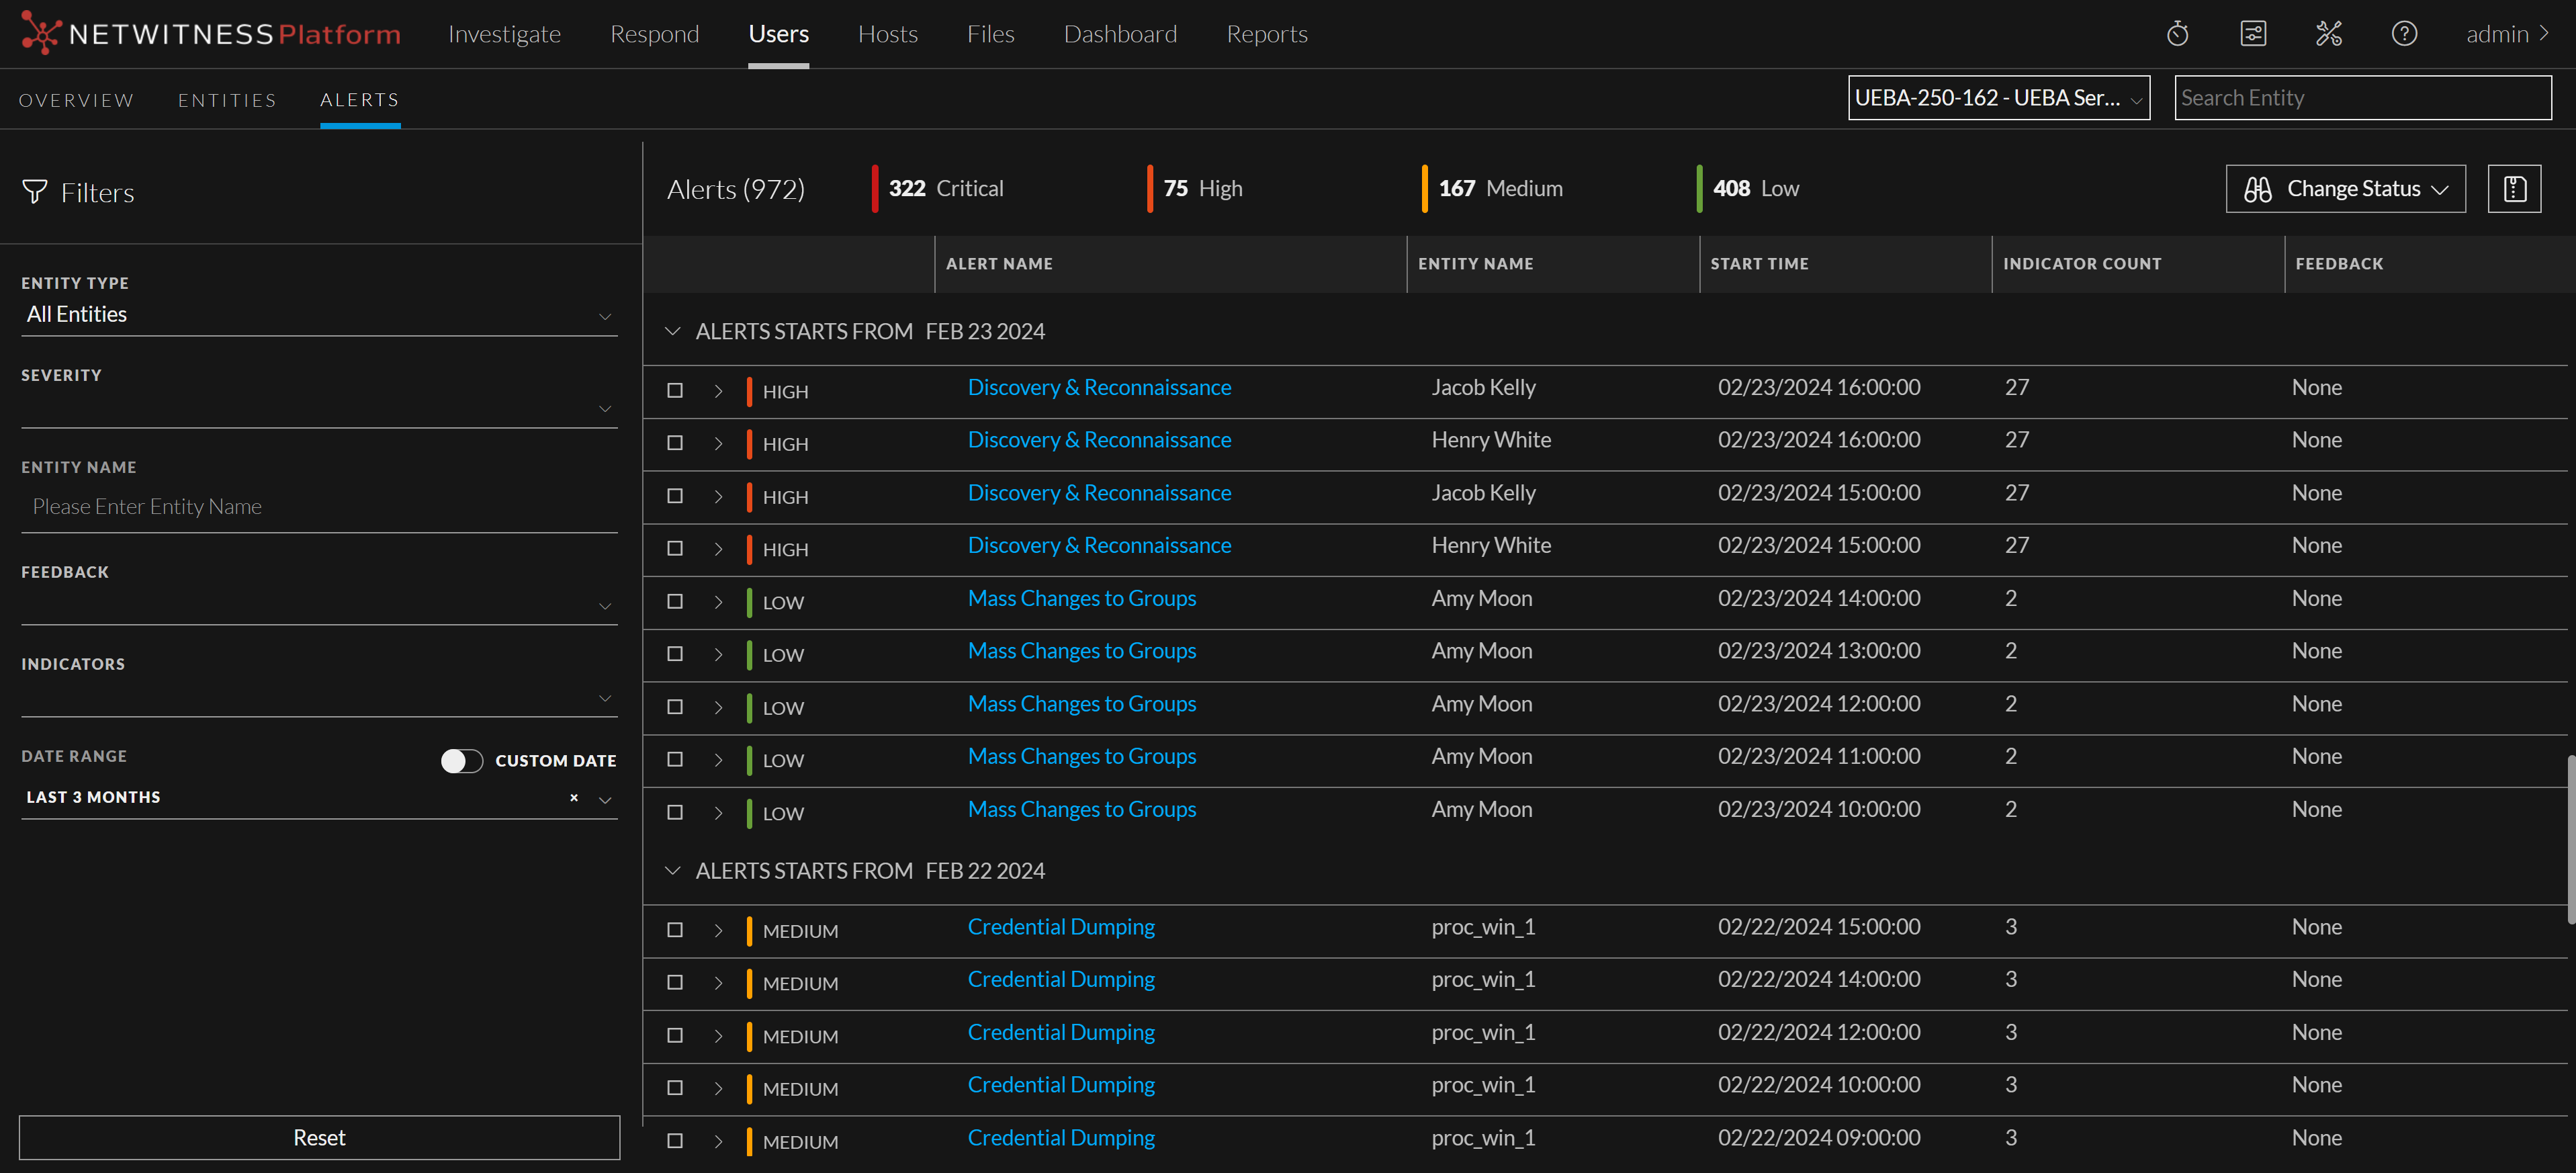Toggle the Custom Date switch
Viewport: 2576px width, 1173px height.
click(x=461, y=760)
